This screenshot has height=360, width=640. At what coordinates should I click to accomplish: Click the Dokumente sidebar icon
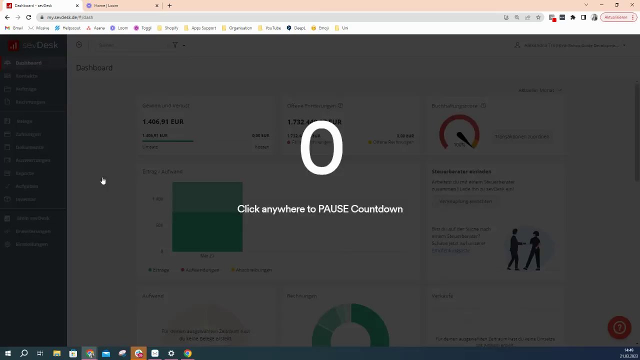[7, 147]
